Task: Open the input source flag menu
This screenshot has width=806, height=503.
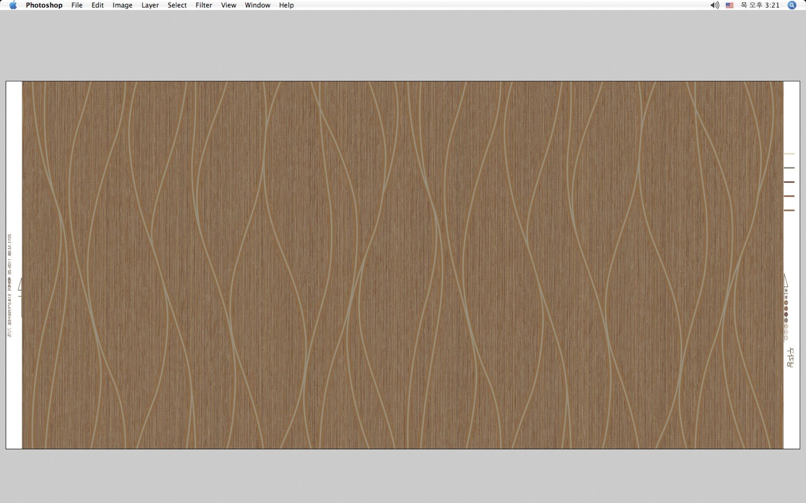Action: pos(730,5)
